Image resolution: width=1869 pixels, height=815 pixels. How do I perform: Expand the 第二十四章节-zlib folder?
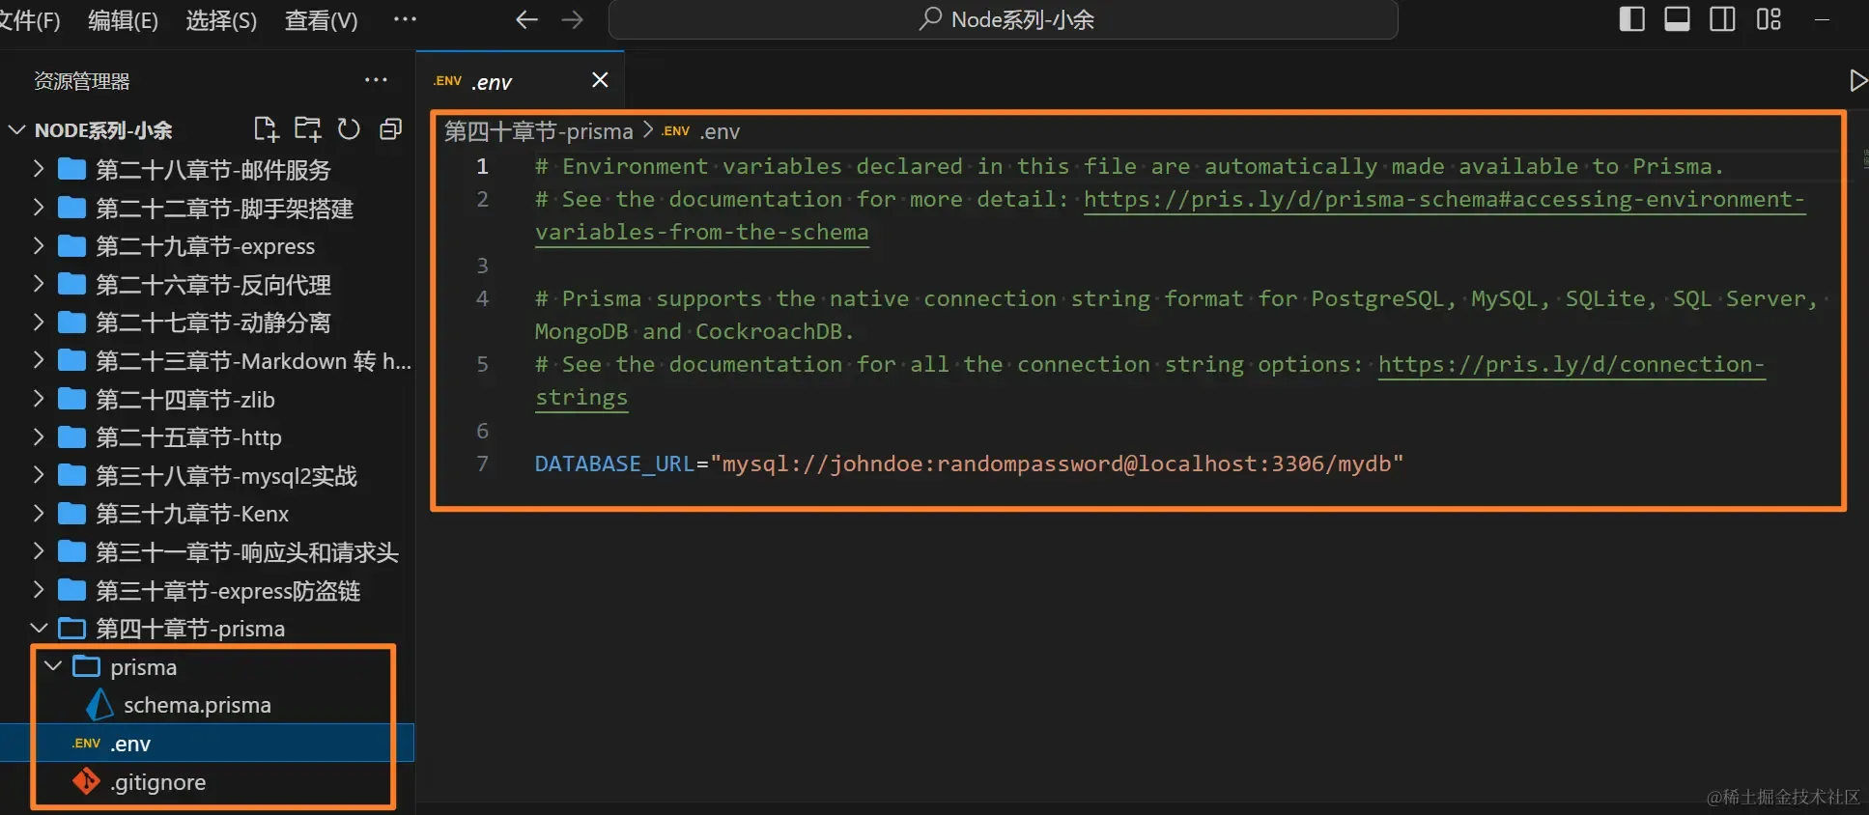[x=39, y=399]
